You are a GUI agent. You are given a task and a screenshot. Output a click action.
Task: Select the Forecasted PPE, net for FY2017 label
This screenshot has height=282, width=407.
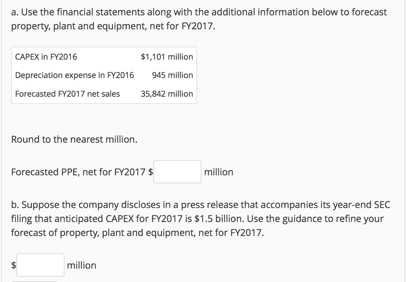tap(78, 171)
